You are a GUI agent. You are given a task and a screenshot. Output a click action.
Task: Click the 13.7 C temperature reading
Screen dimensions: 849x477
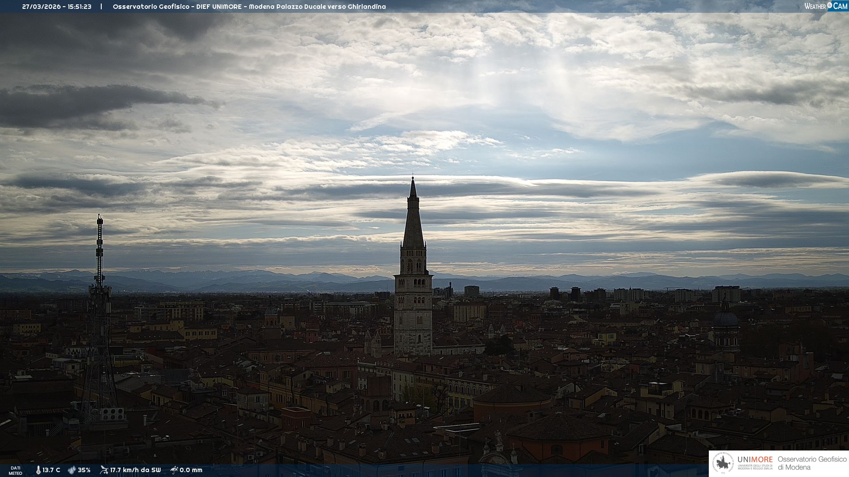[51, 470]
